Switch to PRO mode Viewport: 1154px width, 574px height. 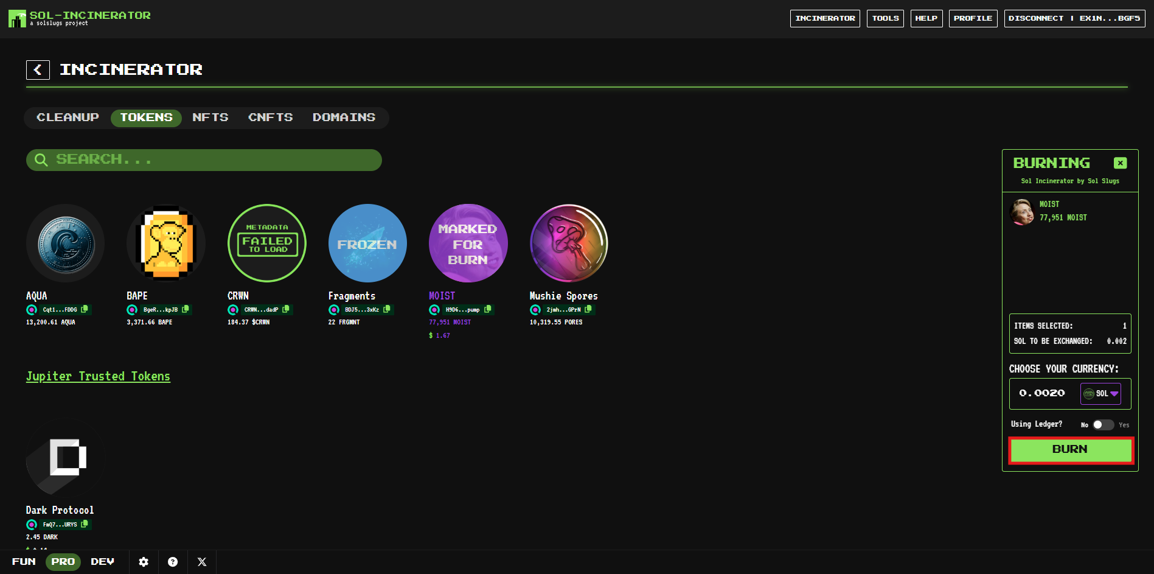coord(63,562)
